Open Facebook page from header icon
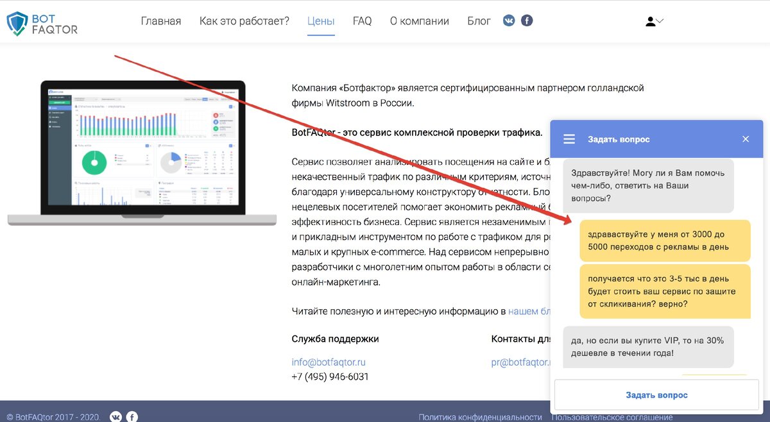Screen dimensions: 770x422 click(527, 21)
